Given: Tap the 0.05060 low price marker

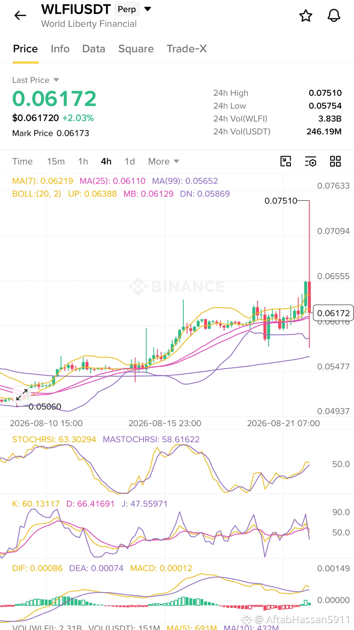Looking at the screenshot, I should pos(45,407).
